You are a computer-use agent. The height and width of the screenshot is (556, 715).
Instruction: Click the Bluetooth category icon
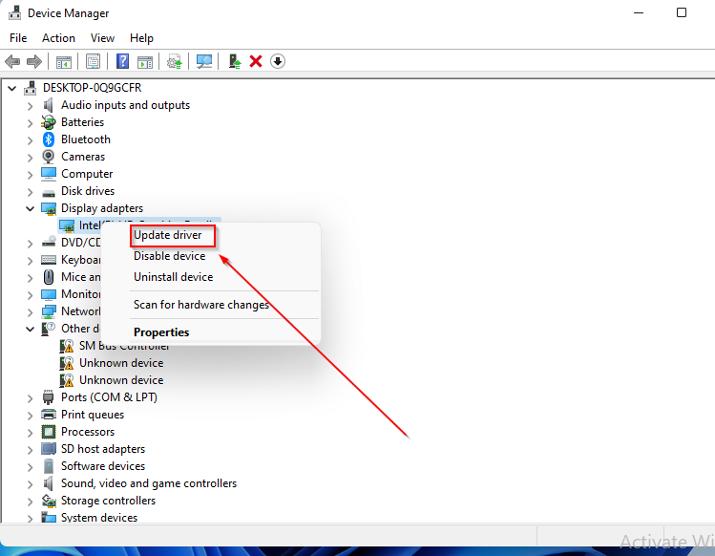[49, 139]
